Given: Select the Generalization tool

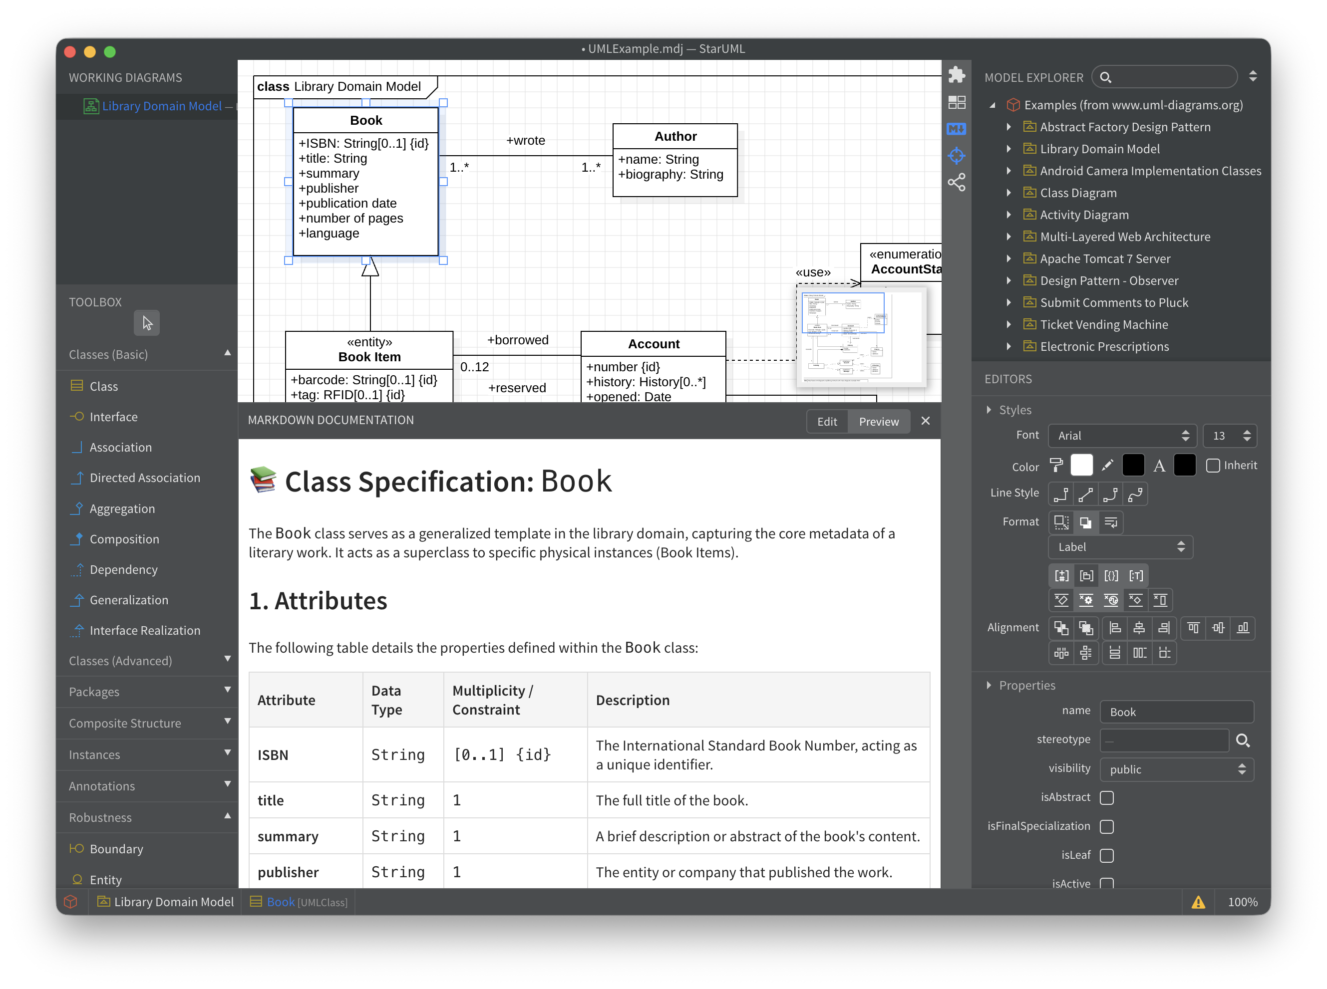Looking at the screenshot, I should (129, 600).
